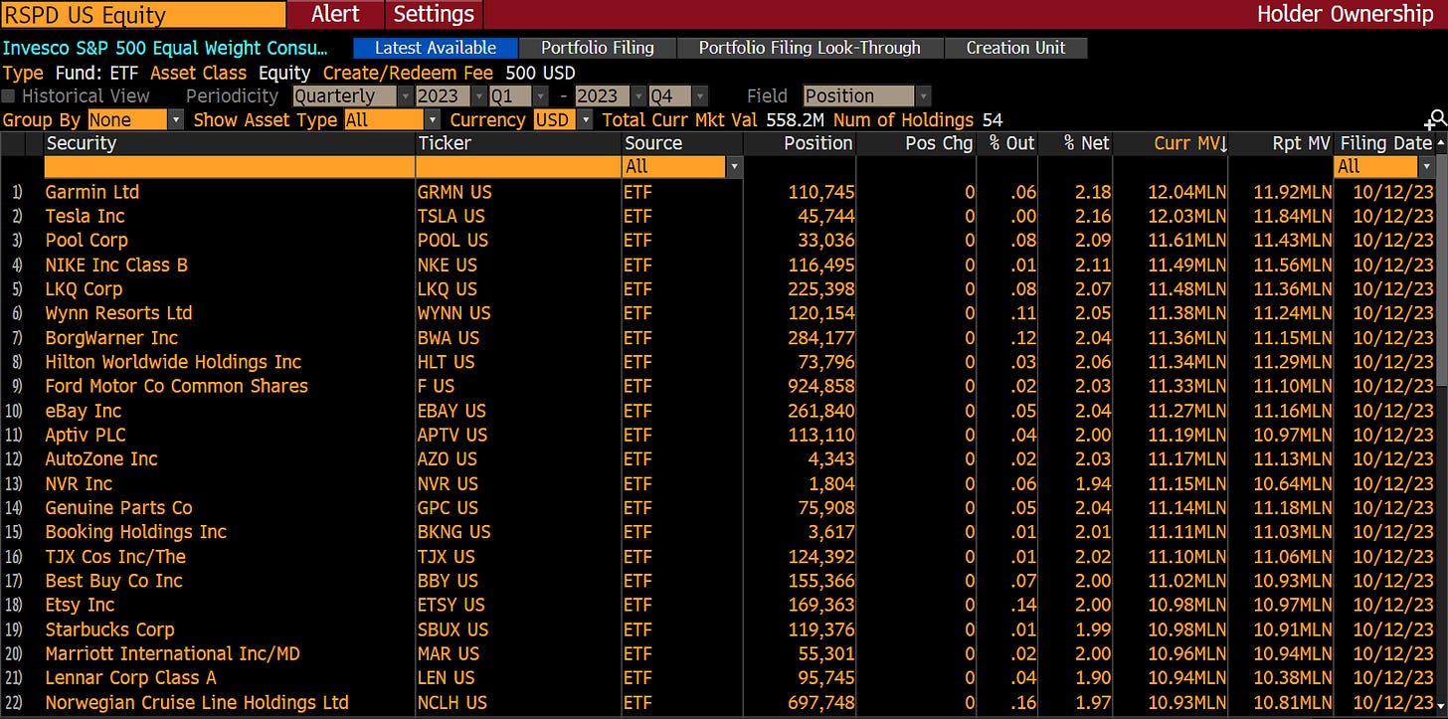Open the Settings menu
Viewport: 1448px width, 719px height.
point(434,14)
